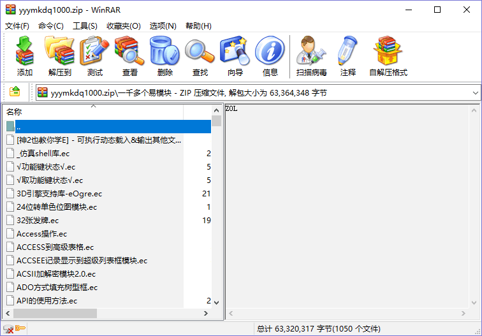Open the 文件(F) menu

click(x=17, y=26)
